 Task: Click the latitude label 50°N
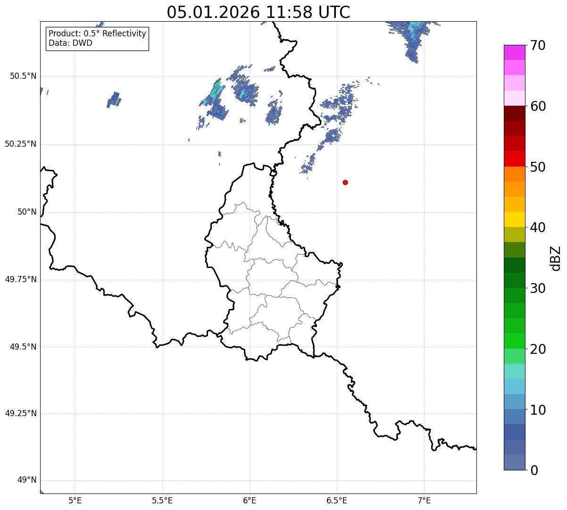coord(27,212)
